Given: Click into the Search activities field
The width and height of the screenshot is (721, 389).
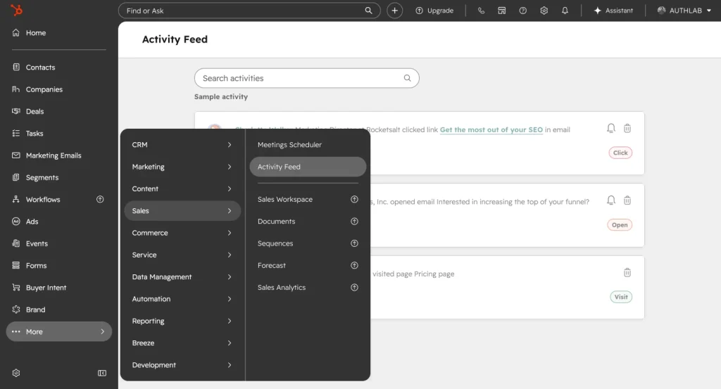Looking at the screenshot, I should [x=307, y=78].
